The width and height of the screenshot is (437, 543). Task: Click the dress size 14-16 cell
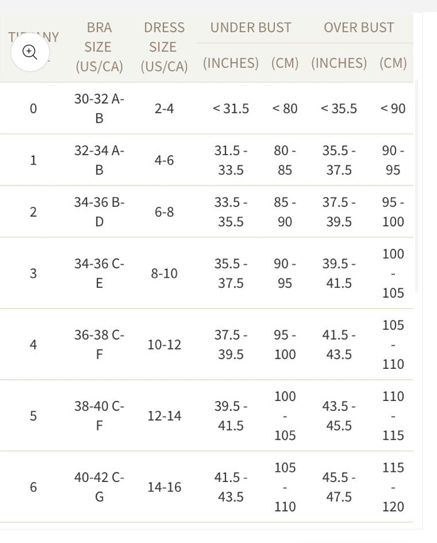point(164,487)
